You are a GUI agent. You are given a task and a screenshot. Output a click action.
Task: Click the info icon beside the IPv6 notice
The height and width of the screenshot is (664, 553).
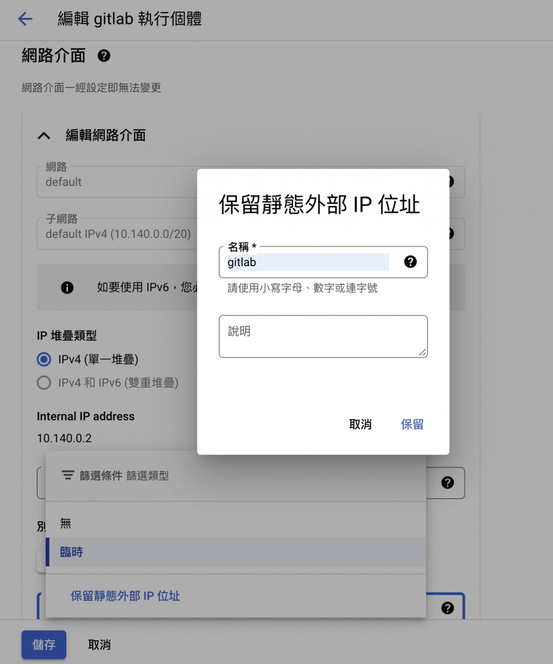(67, 287)
